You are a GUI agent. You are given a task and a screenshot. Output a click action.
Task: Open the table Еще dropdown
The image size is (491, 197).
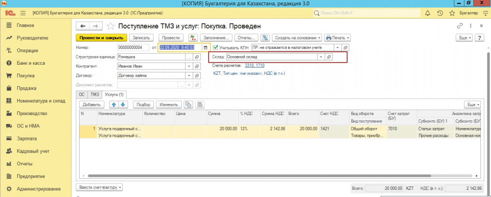[x=473, y=104]
